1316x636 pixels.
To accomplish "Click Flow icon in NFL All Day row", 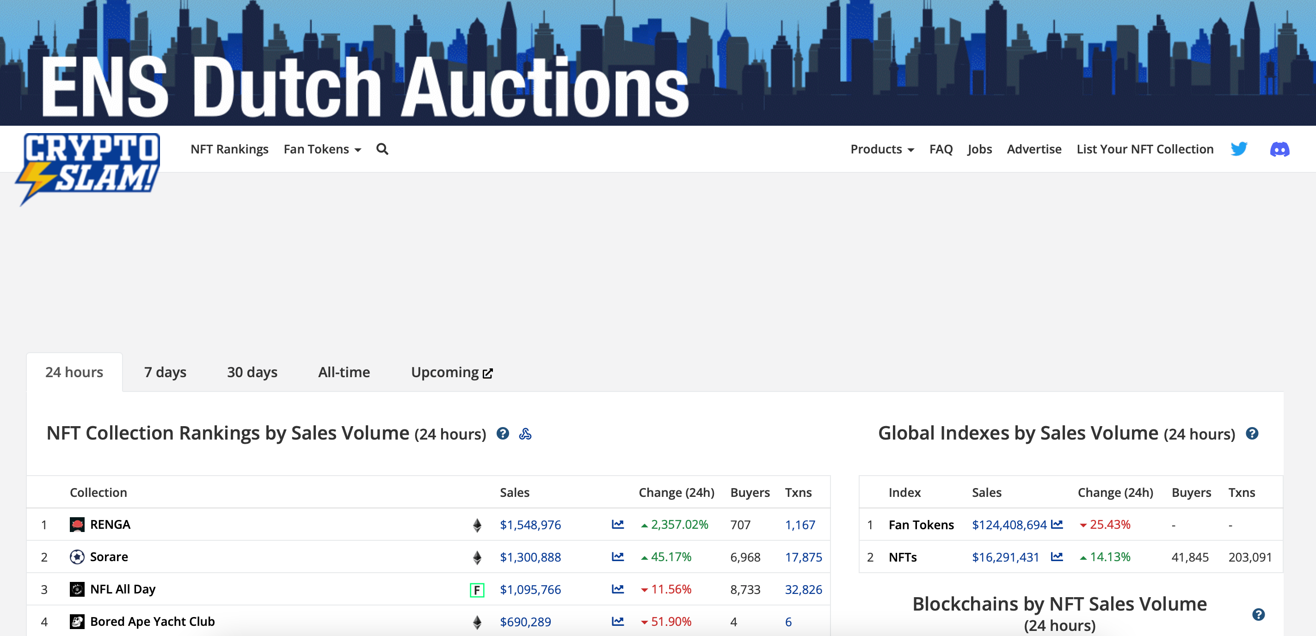I will pos(477,590).
